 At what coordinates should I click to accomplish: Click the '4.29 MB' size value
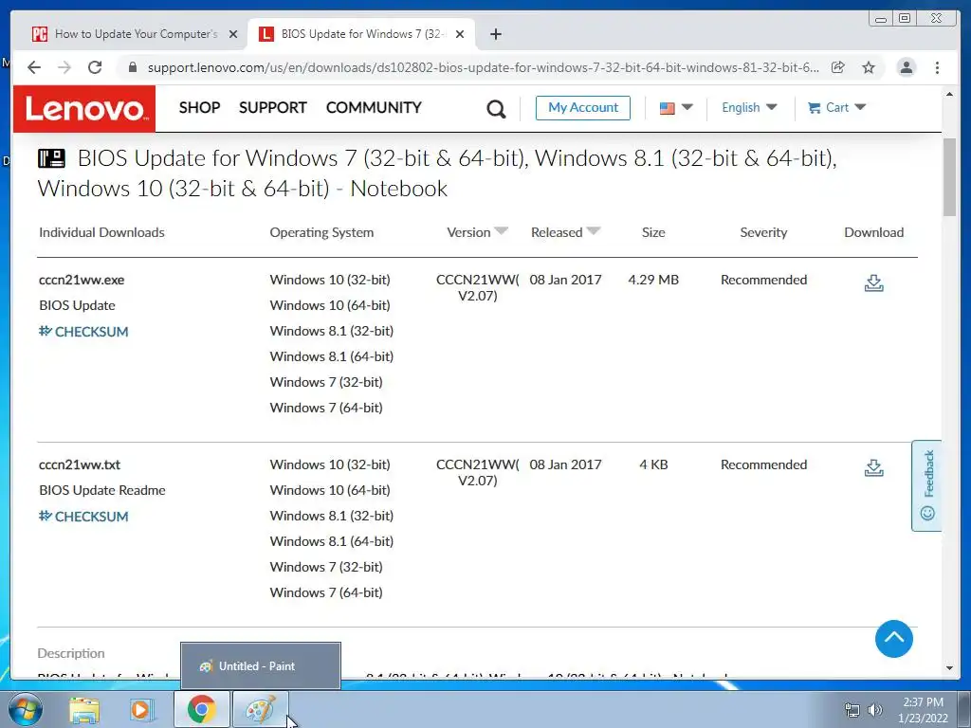pos(653,280)
